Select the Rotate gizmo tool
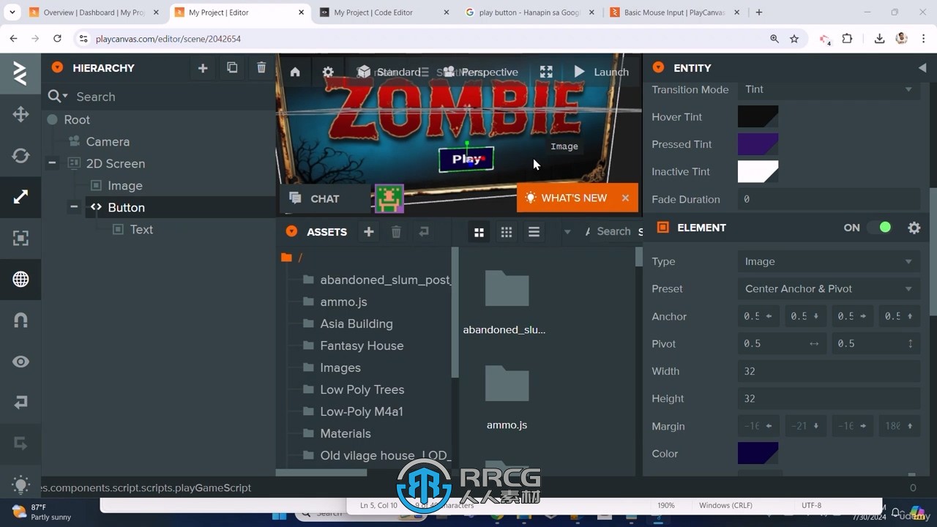 pos(20,155)
